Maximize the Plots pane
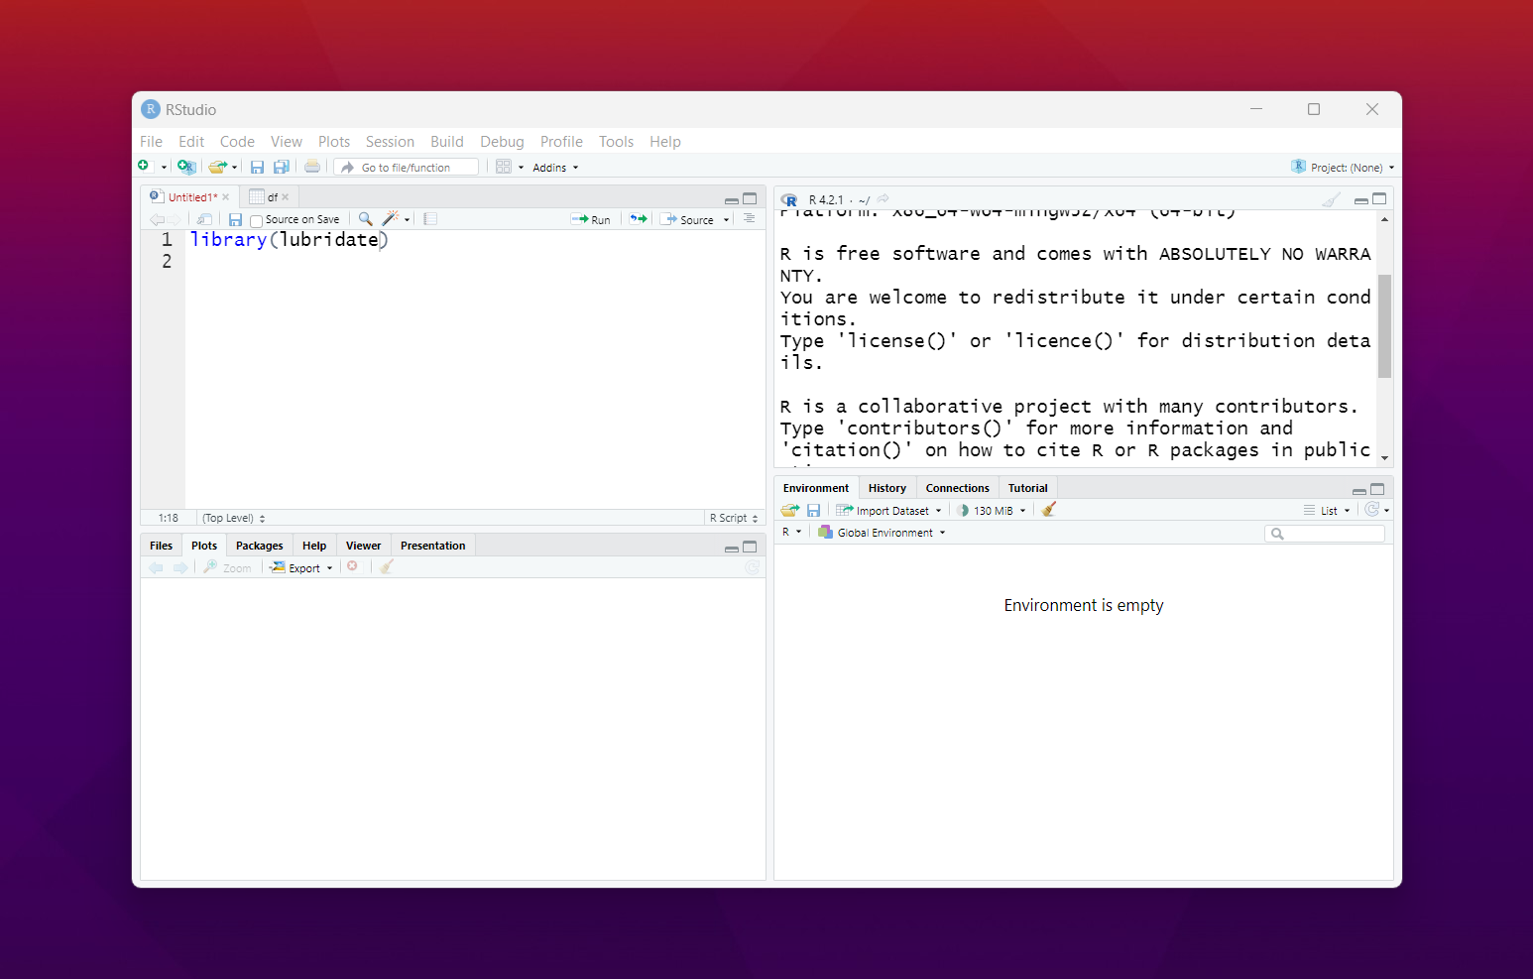Screen dimensions: 1533x979 click(750, 547)
